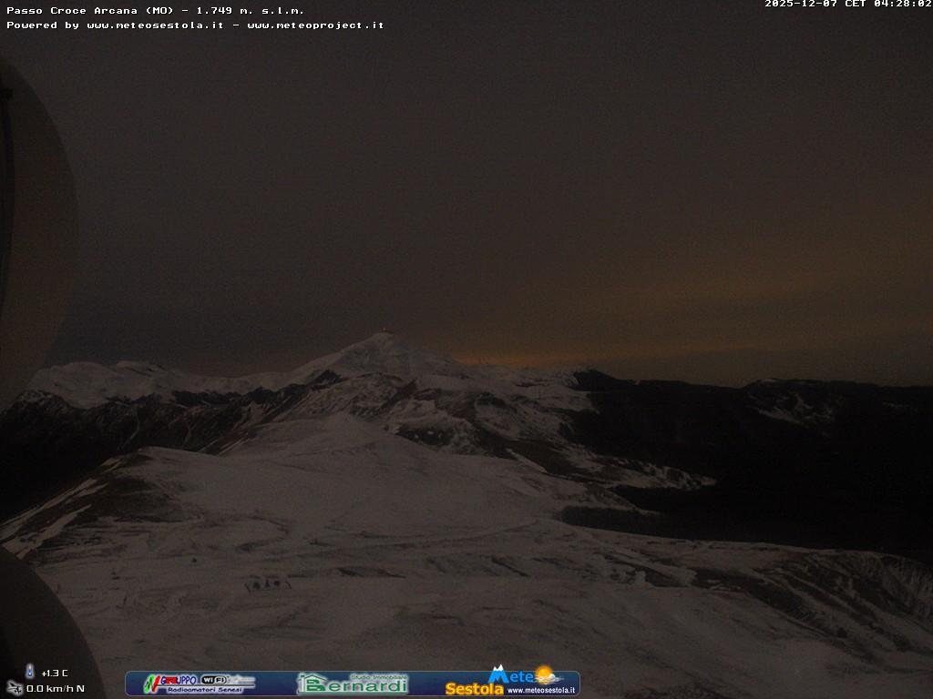Click the sun icon in the Meteo logo

click(545, 675)
